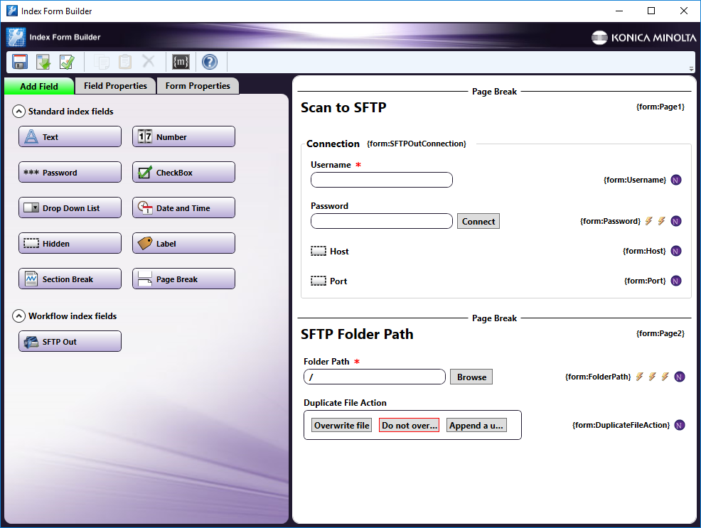Open the Help question mark icon
Screen dimensions: 701x528
tap(210, 62)
